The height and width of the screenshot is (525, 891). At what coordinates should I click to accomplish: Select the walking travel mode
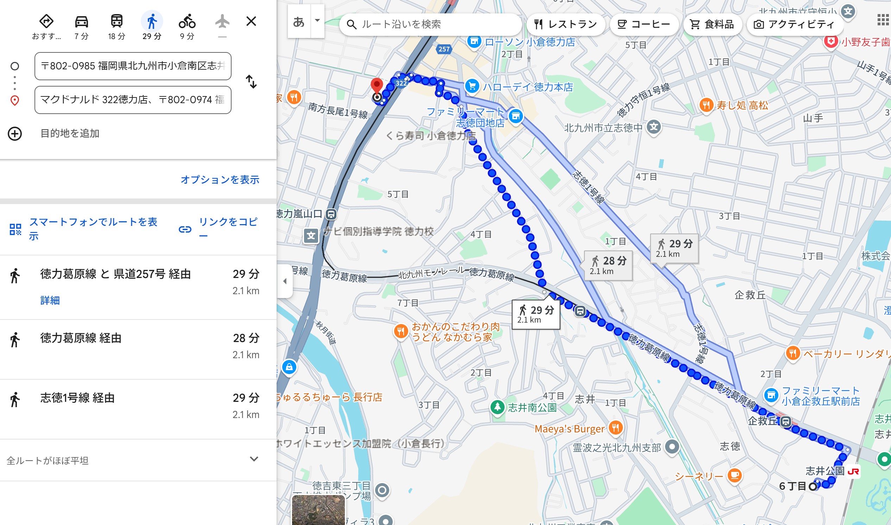coord(152,21)
